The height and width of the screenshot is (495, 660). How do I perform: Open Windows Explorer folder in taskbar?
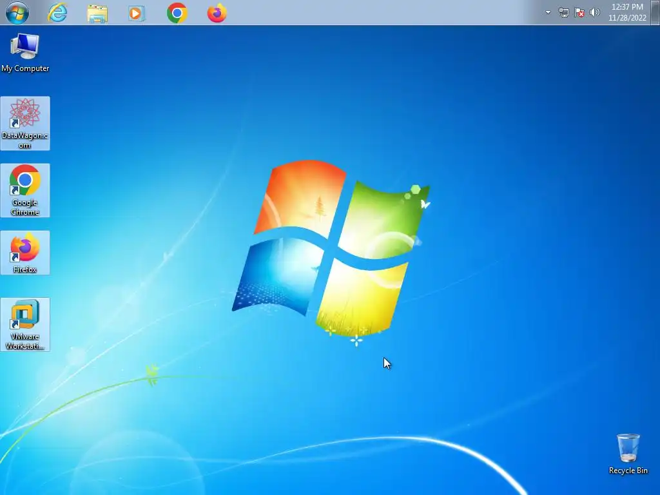(97, 13)
